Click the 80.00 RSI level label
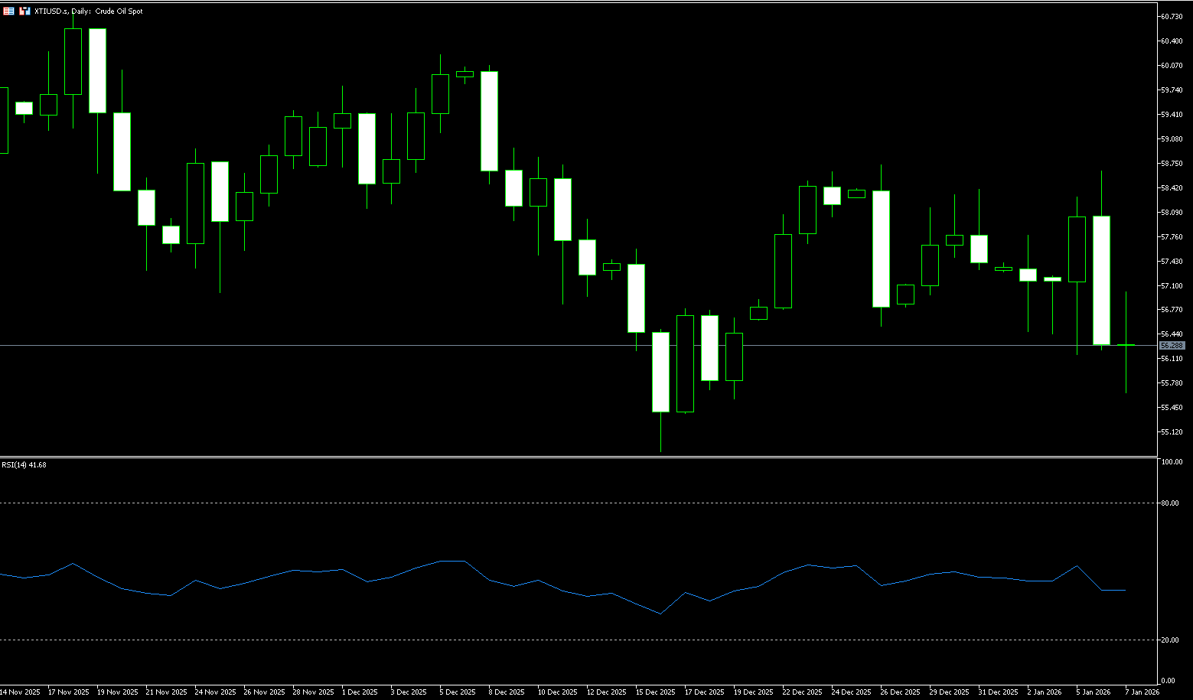This screenshot has width=1193, height=700. click(x=1169, y=503)
